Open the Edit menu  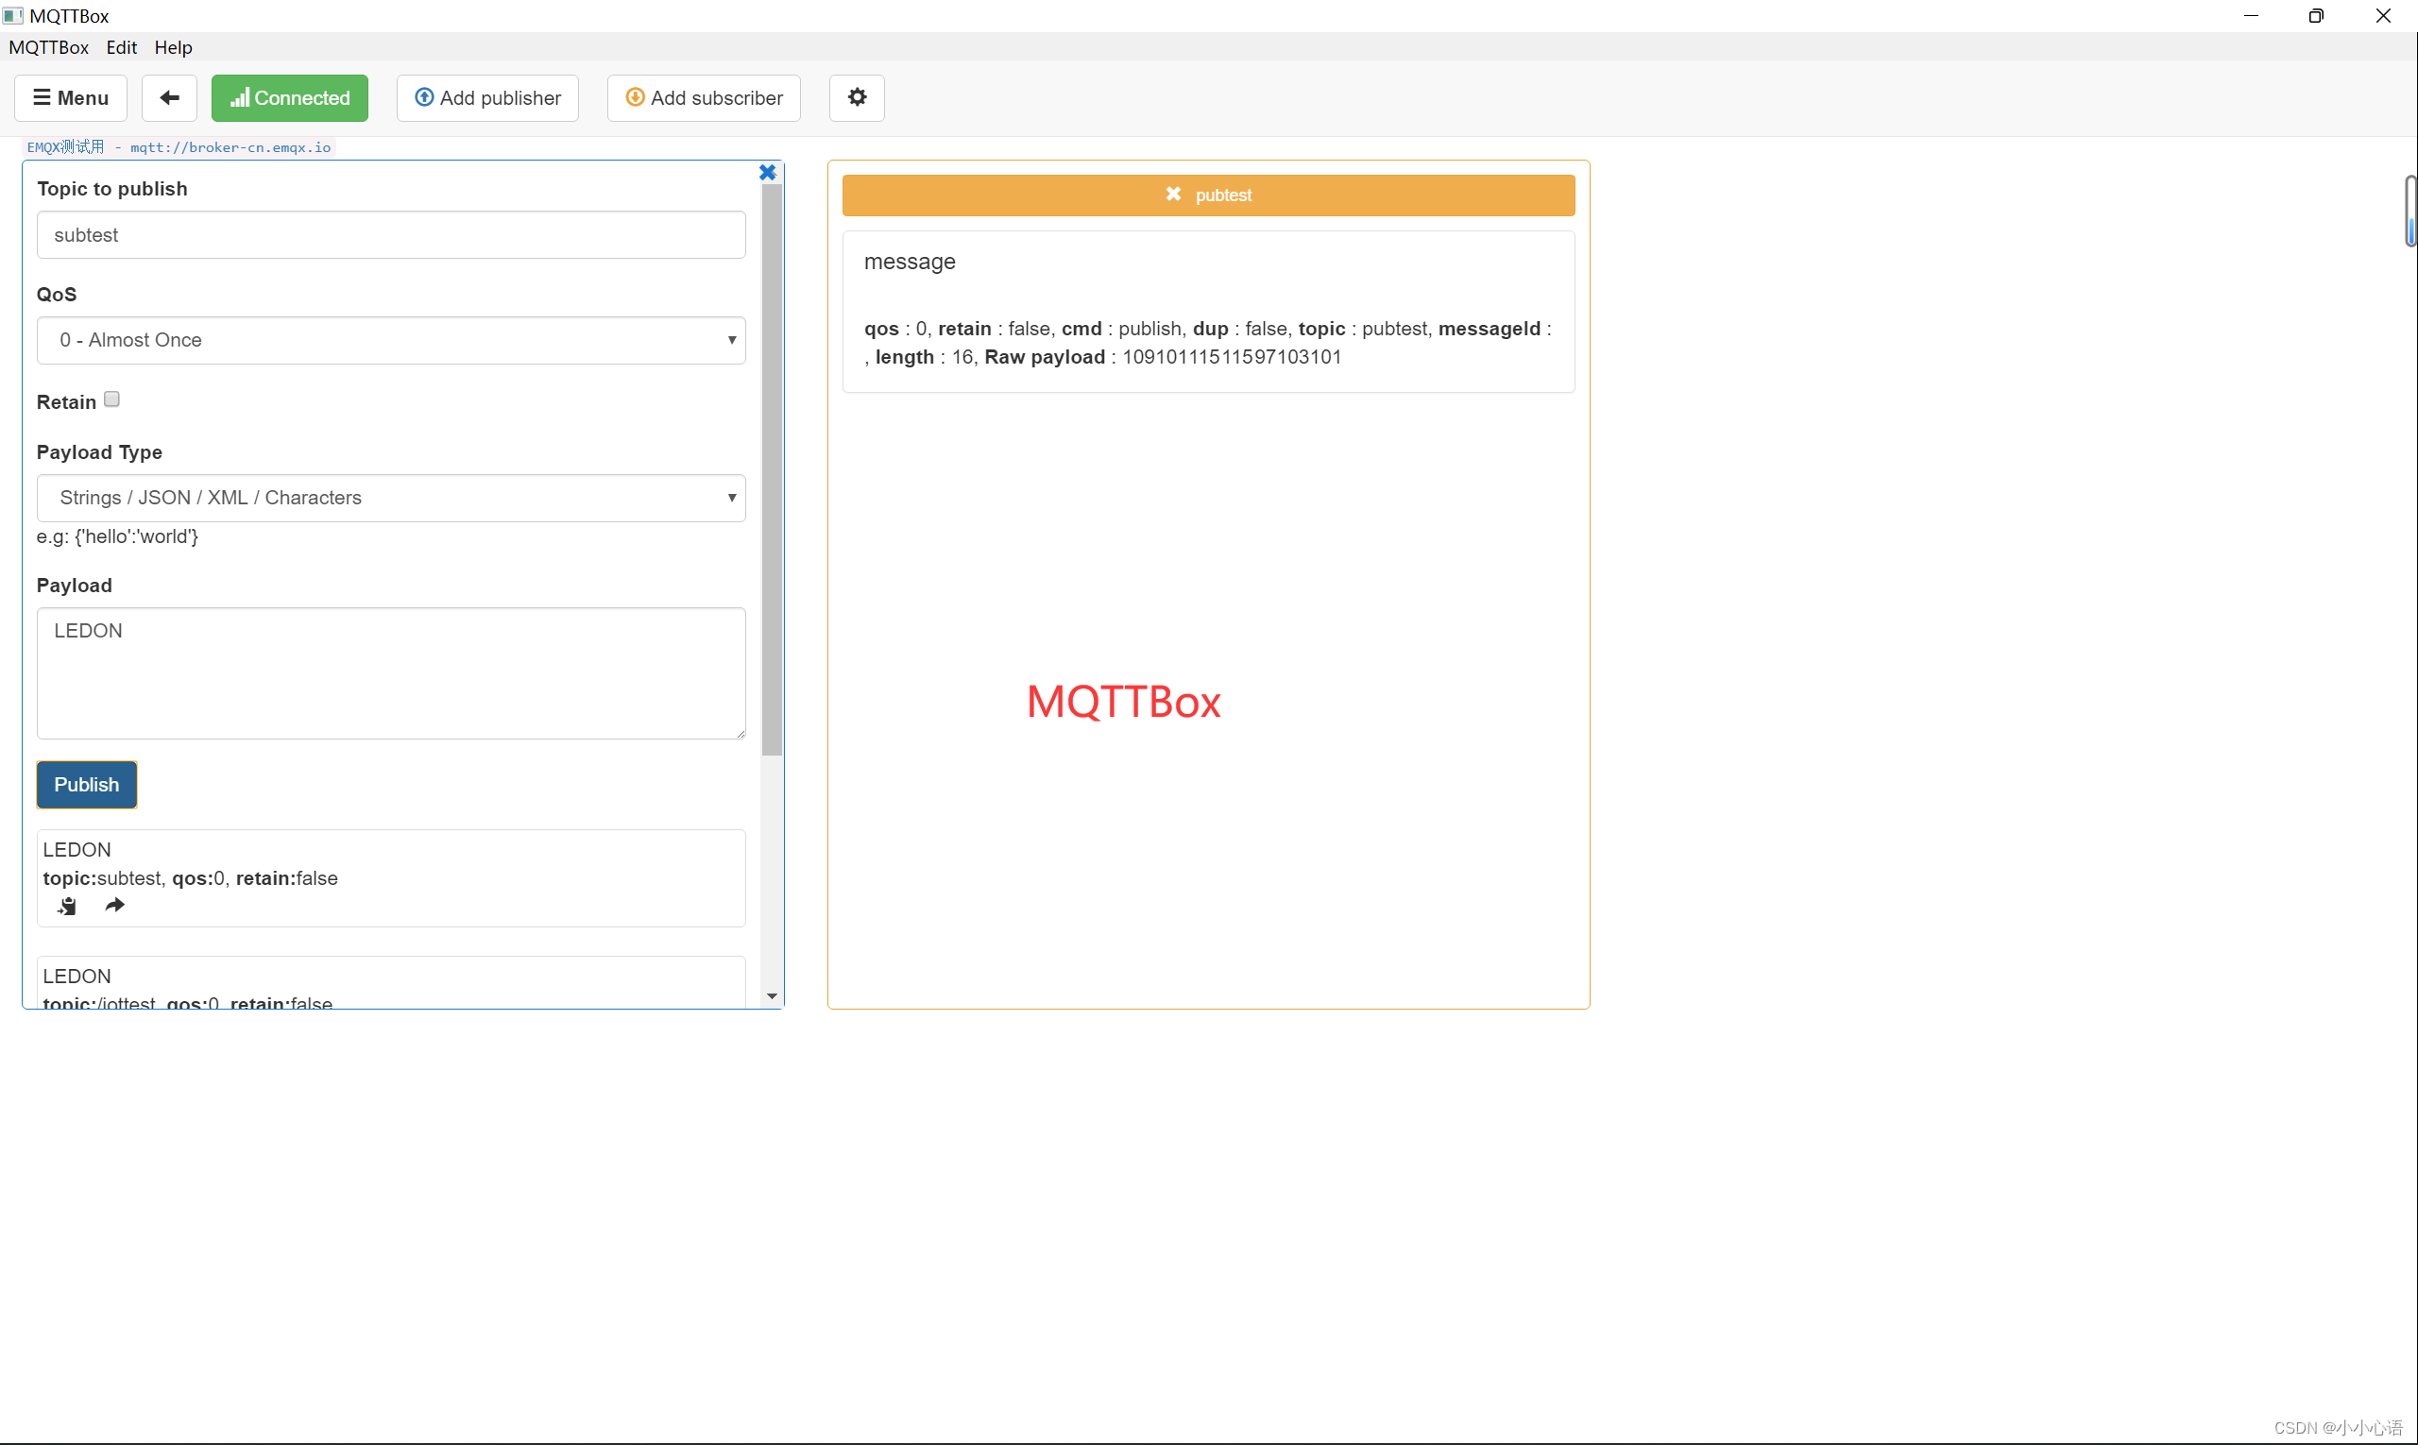tap(121, 46)
